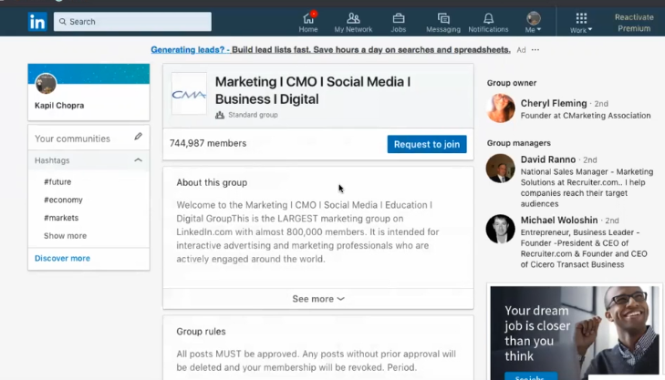Screen dimensions: 665x380
Task: Open the Notifications bell icon
Action: click(488, 23)
